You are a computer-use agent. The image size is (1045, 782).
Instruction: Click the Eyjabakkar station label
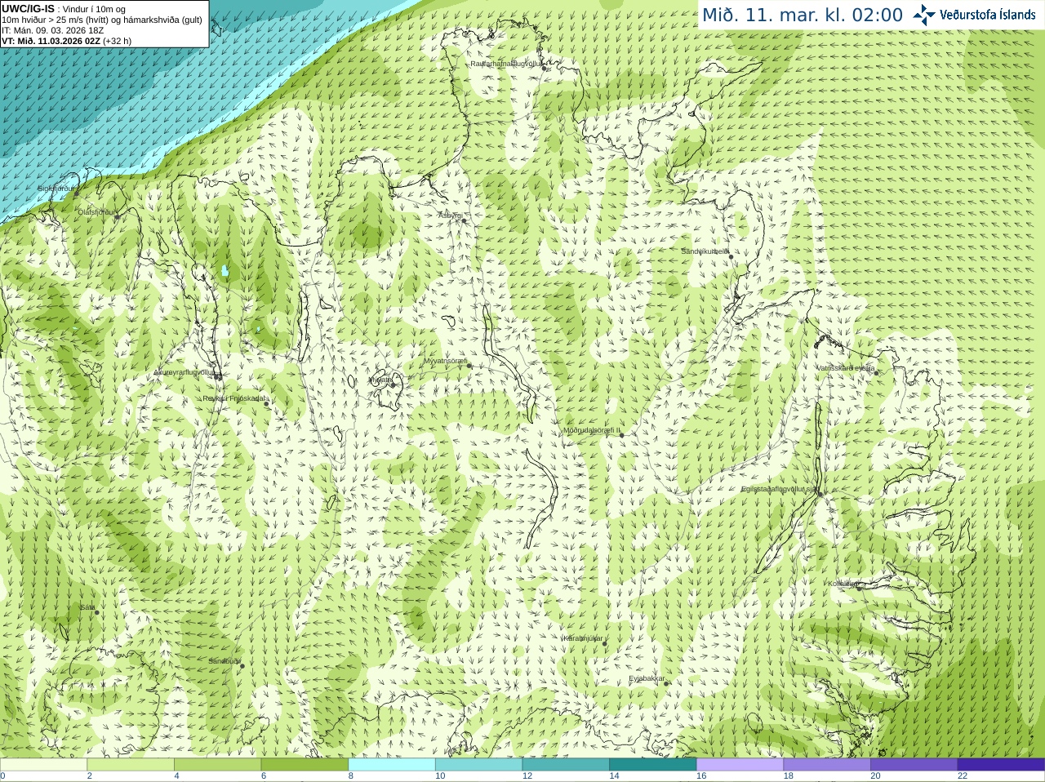pos(647,679)
